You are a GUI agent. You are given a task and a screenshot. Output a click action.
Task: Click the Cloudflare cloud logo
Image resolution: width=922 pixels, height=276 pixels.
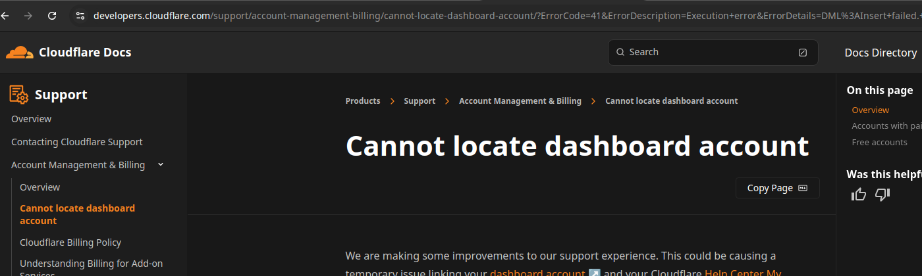tap(20, 53)
